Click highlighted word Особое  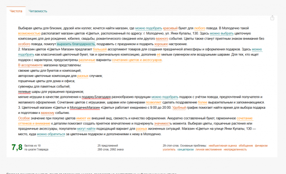(24, 118)
